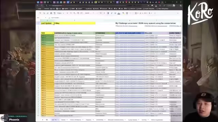Screen dimensions: 218x122
Task: Open the zoom percentage dropdown
Action: 61,13
